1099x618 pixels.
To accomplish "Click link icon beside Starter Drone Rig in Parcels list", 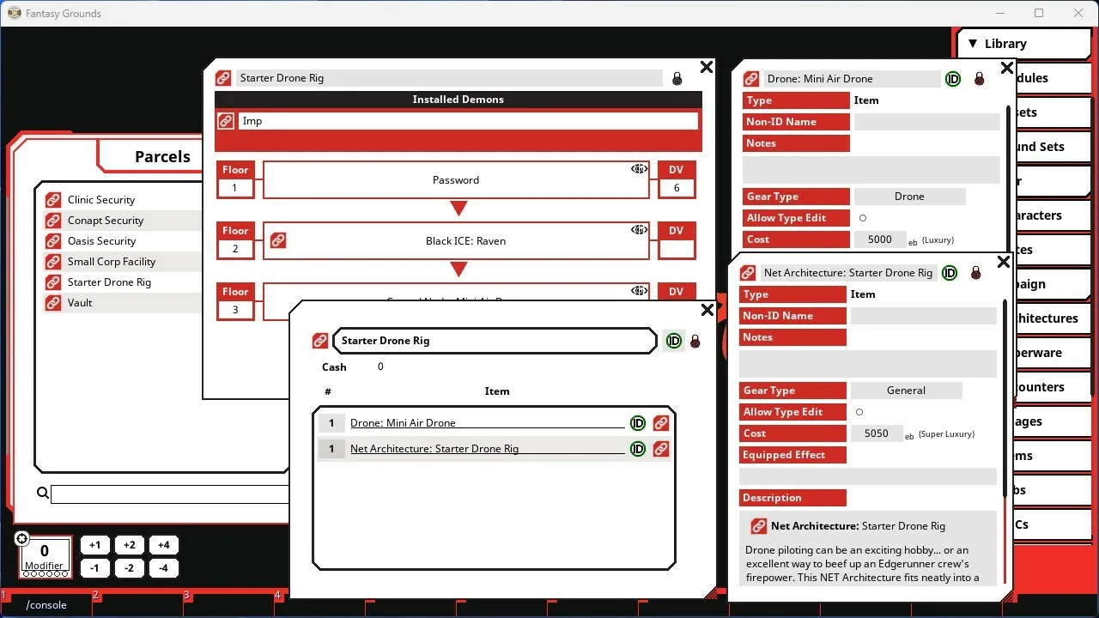I will (53, 282).
